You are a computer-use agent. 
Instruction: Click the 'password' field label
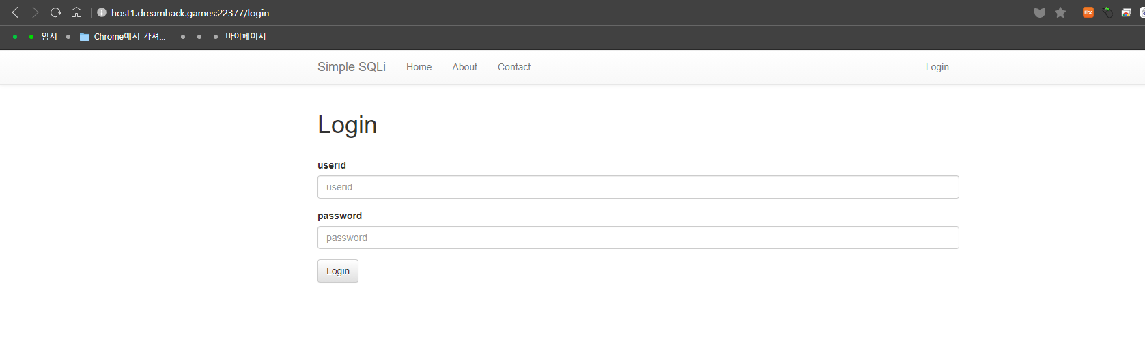click(x=340, y=216)
